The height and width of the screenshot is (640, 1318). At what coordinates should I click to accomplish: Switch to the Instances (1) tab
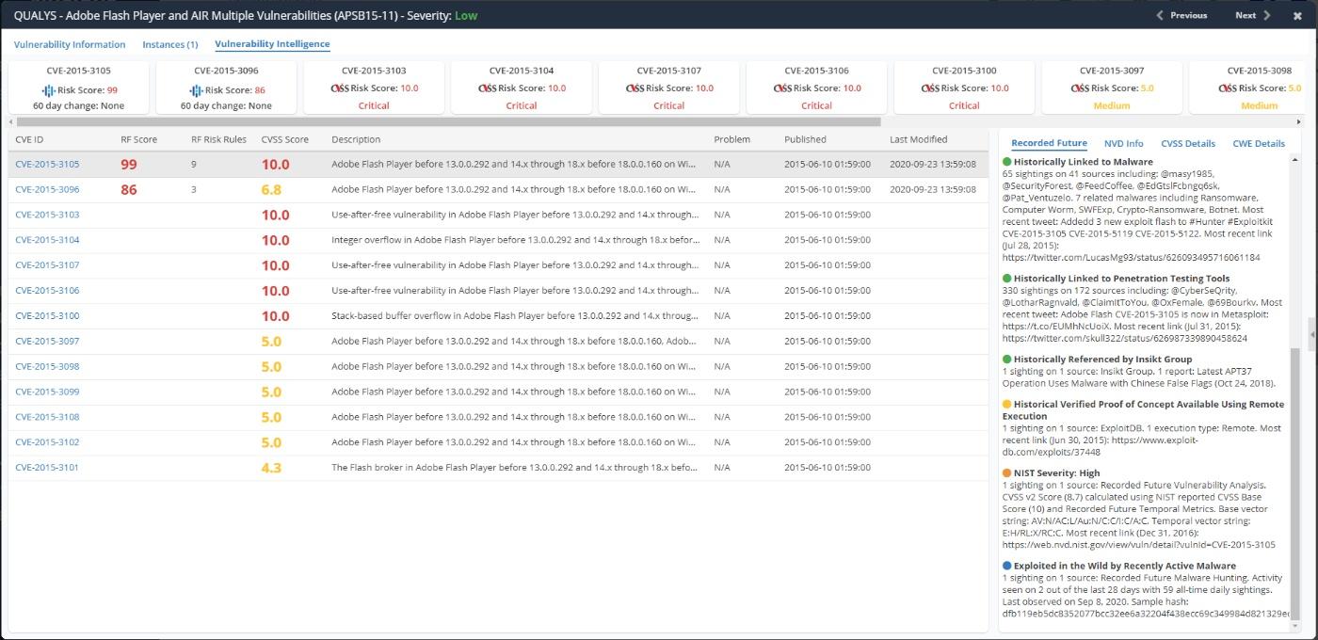170,44
